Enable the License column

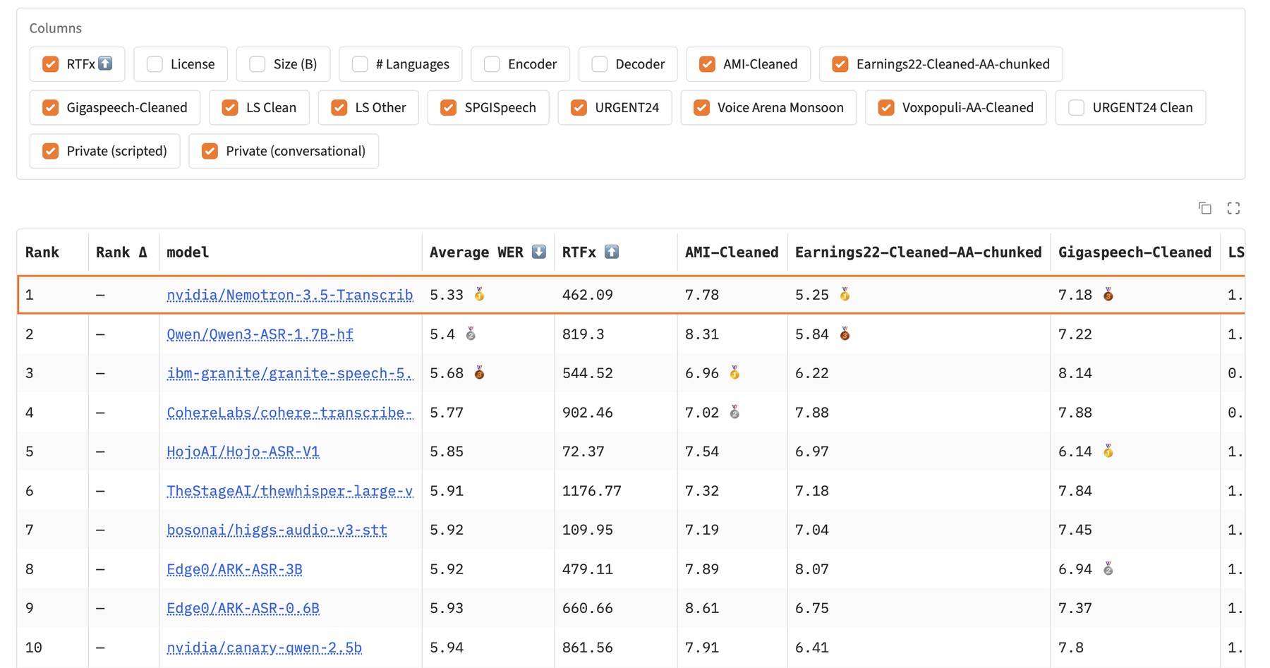click(x=155, y=64)
